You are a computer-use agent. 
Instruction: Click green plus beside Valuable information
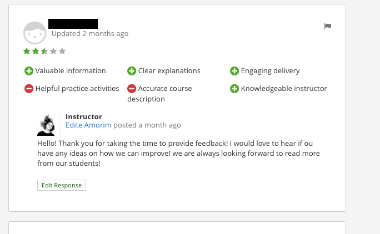pos(29,71)
